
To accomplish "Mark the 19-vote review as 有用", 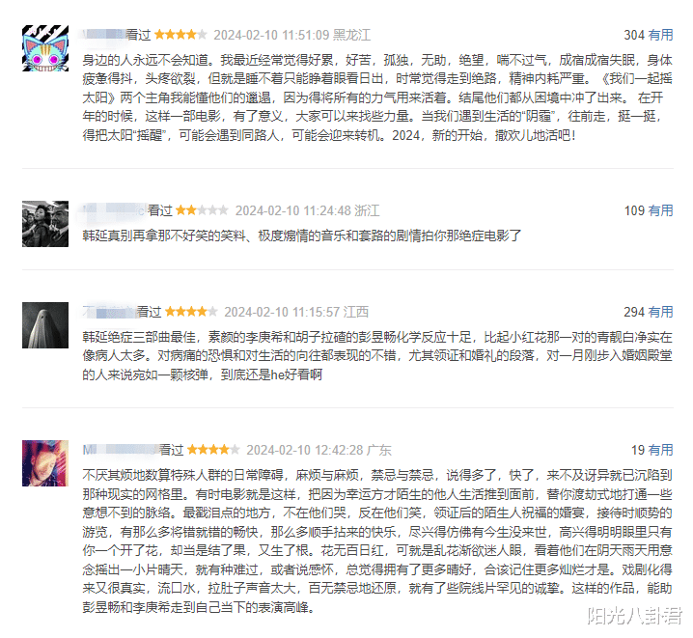I will [x=661, y=450].
